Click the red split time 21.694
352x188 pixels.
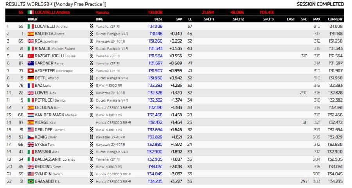pyautogui.click(x=208, y=13)
